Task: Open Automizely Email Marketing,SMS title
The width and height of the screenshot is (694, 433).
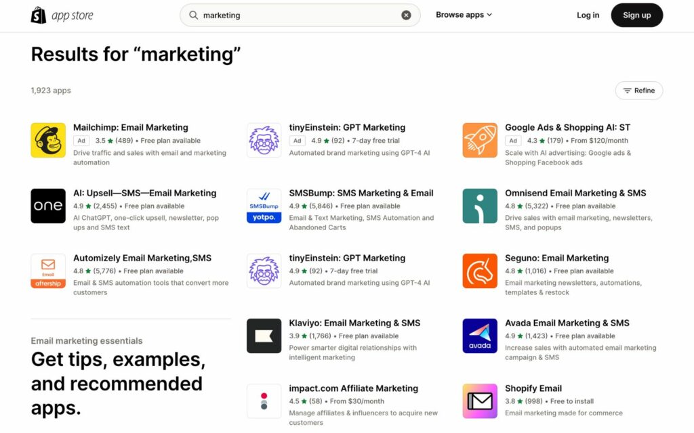Action: 142,258
